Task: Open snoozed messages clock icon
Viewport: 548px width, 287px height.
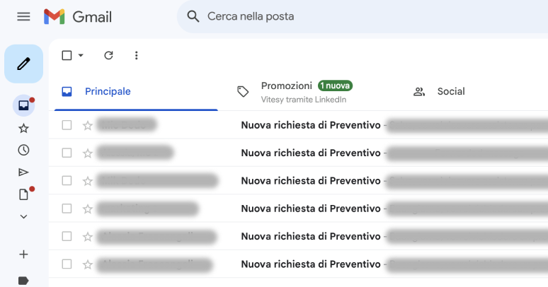Action: pyautogui.click(x=23, y=150)
